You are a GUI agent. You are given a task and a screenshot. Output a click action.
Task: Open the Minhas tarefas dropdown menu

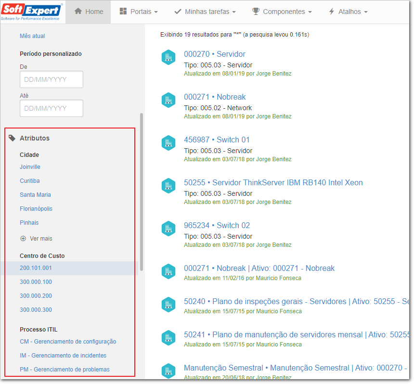pyautogui.click(x=205, y=12)
